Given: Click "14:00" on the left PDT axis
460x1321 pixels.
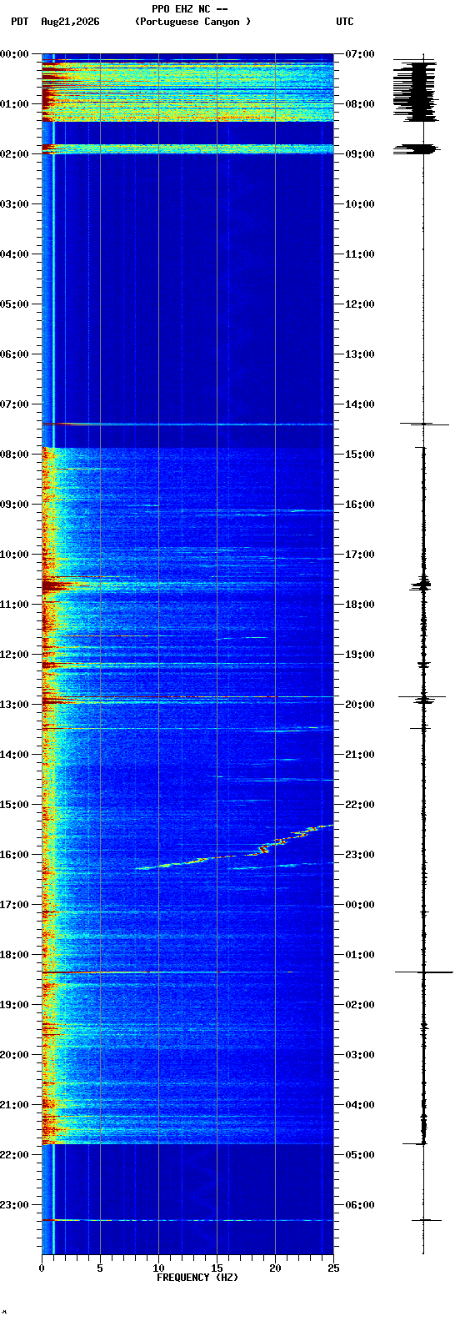Looking at the screenshot, I should point(14,754).
